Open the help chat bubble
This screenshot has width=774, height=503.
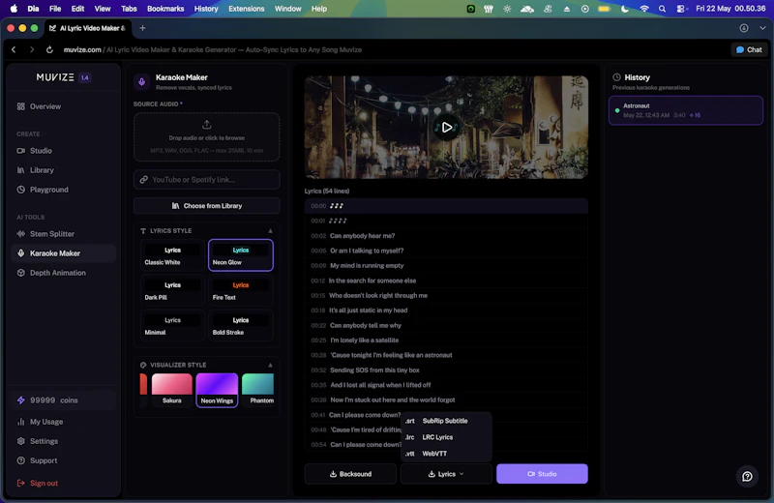click(x=747, y=476)
